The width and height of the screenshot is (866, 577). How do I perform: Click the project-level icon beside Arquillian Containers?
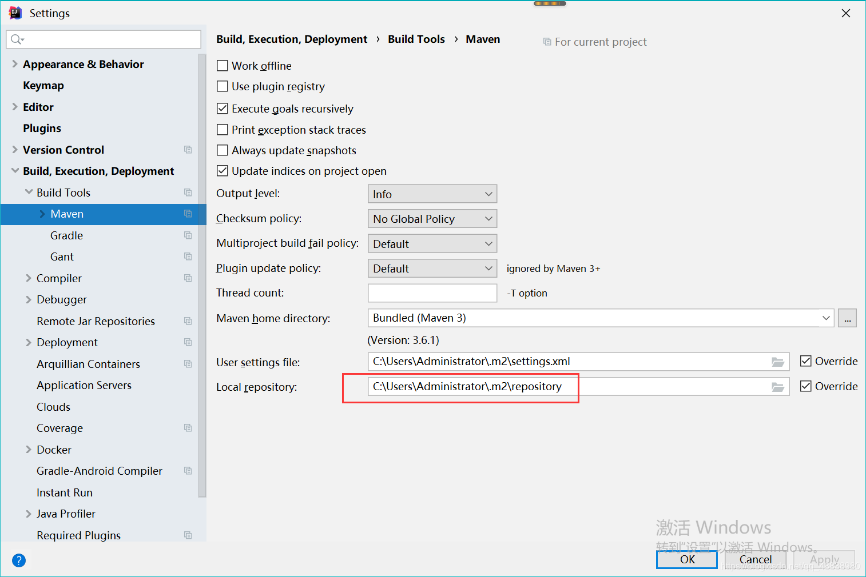click(x=188, y=364)
